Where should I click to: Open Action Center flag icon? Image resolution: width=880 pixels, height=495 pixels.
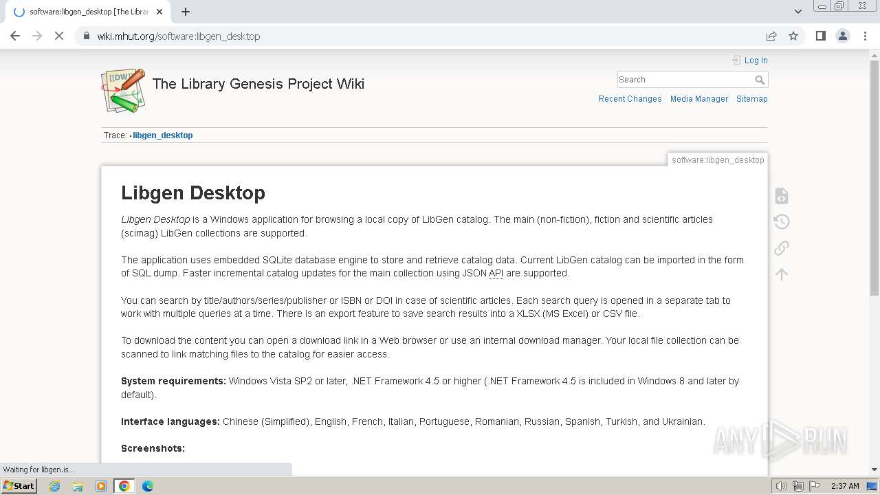click(814, 486)
